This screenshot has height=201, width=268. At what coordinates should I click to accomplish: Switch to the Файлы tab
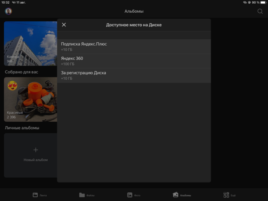pyautogui.click(x=87, y=195)
